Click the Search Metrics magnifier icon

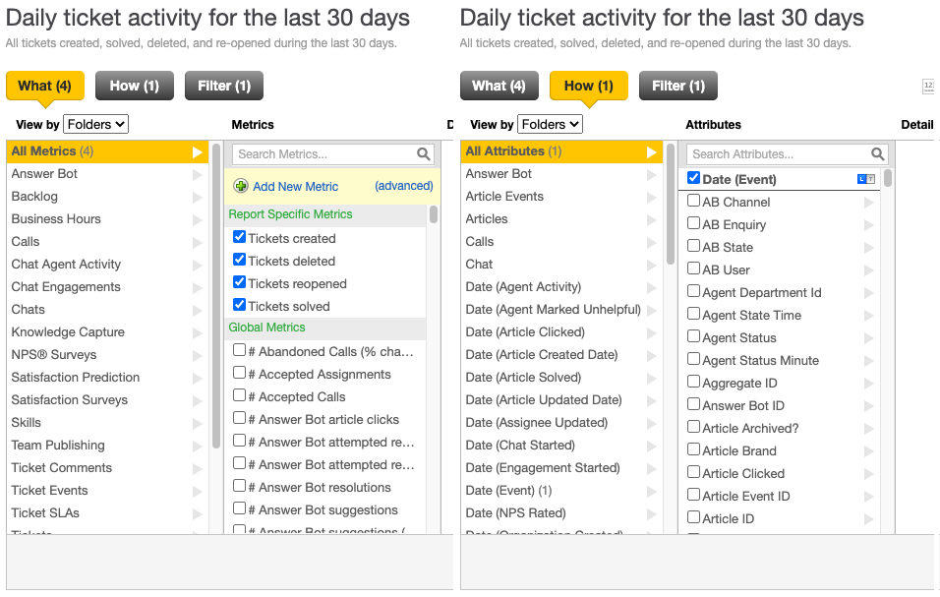(x=424, y=154)
